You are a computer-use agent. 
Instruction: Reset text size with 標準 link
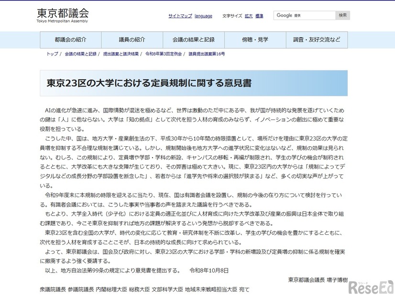point(259,16)
